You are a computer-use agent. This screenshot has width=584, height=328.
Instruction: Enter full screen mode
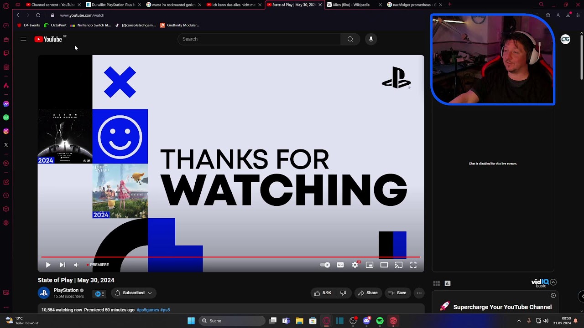[413, 265]
